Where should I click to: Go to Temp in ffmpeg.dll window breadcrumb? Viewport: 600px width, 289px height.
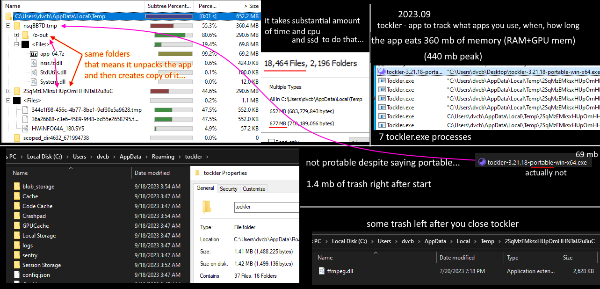click(x=487, y=241)
